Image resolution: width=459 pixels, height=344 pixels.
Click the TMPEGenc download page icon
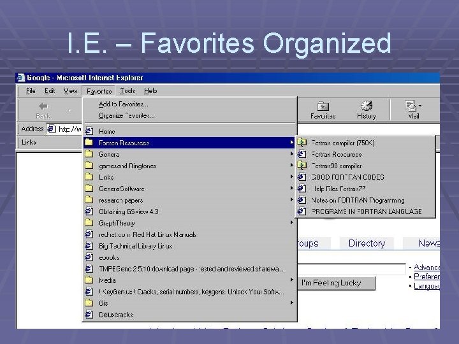pyautogui.click(x=89, y=269)
